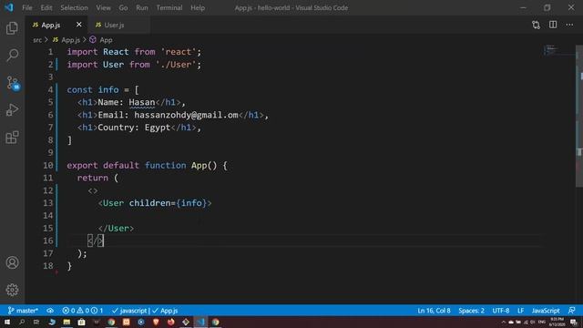The image size is (583, 328).
Task: Open the Accounts menu icon
Action: pyautogui.click(x=12, y=262)
